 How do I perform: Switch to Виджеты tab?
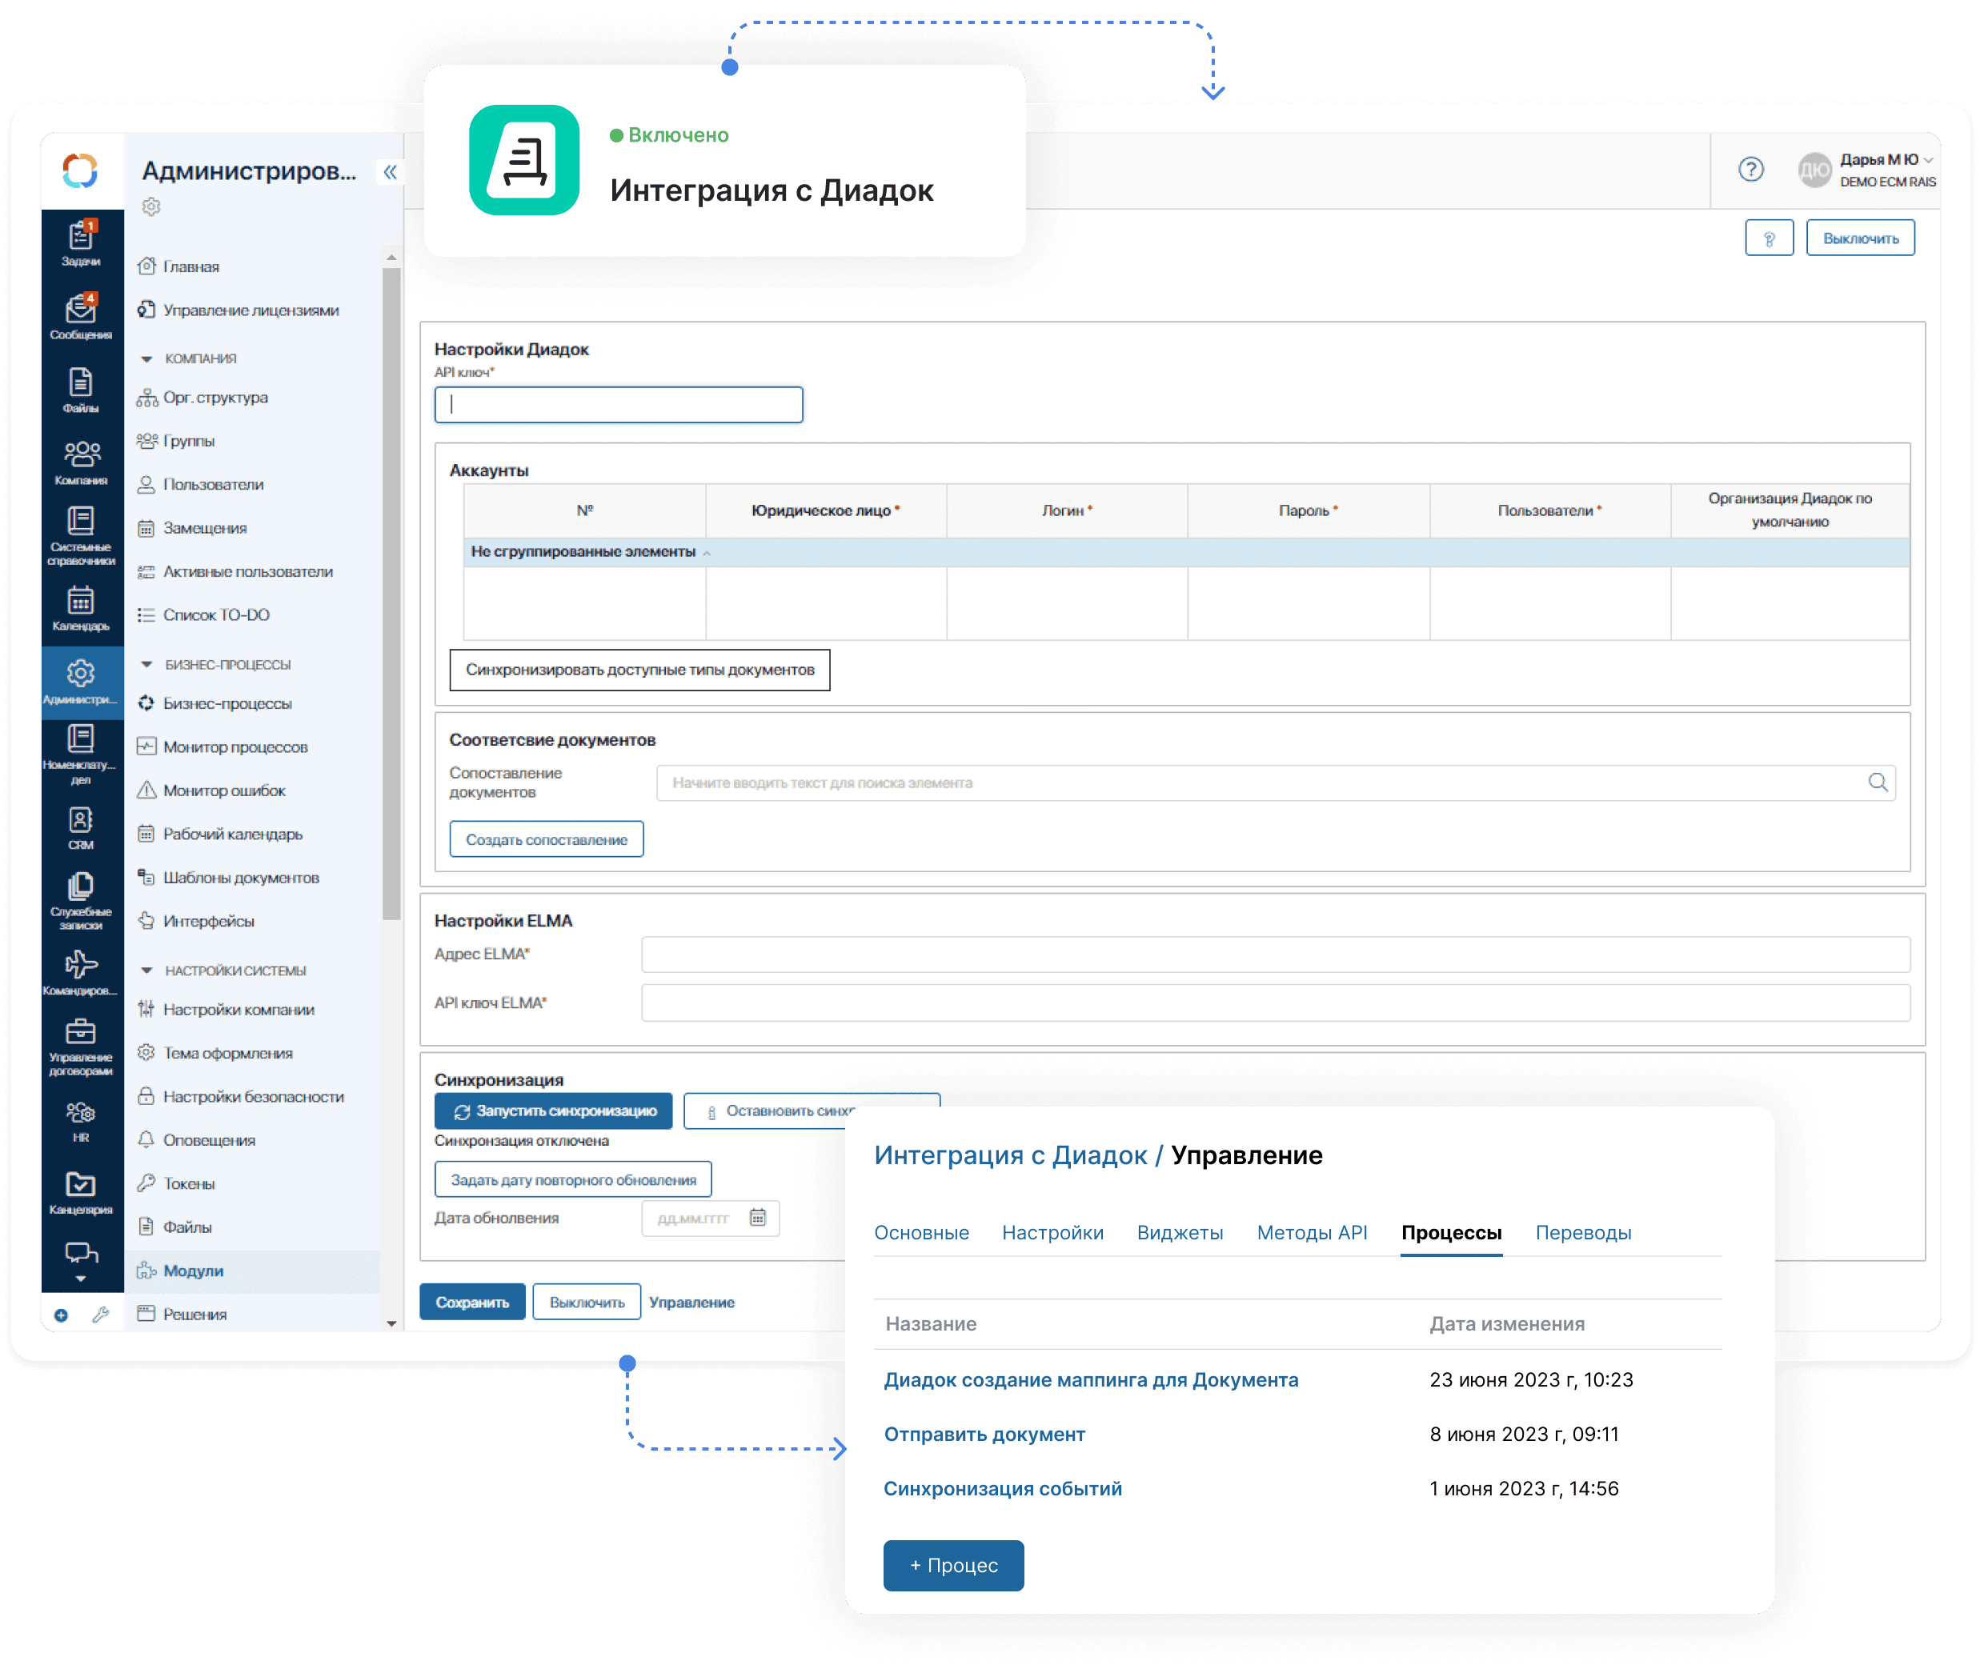(1180, 1232)
